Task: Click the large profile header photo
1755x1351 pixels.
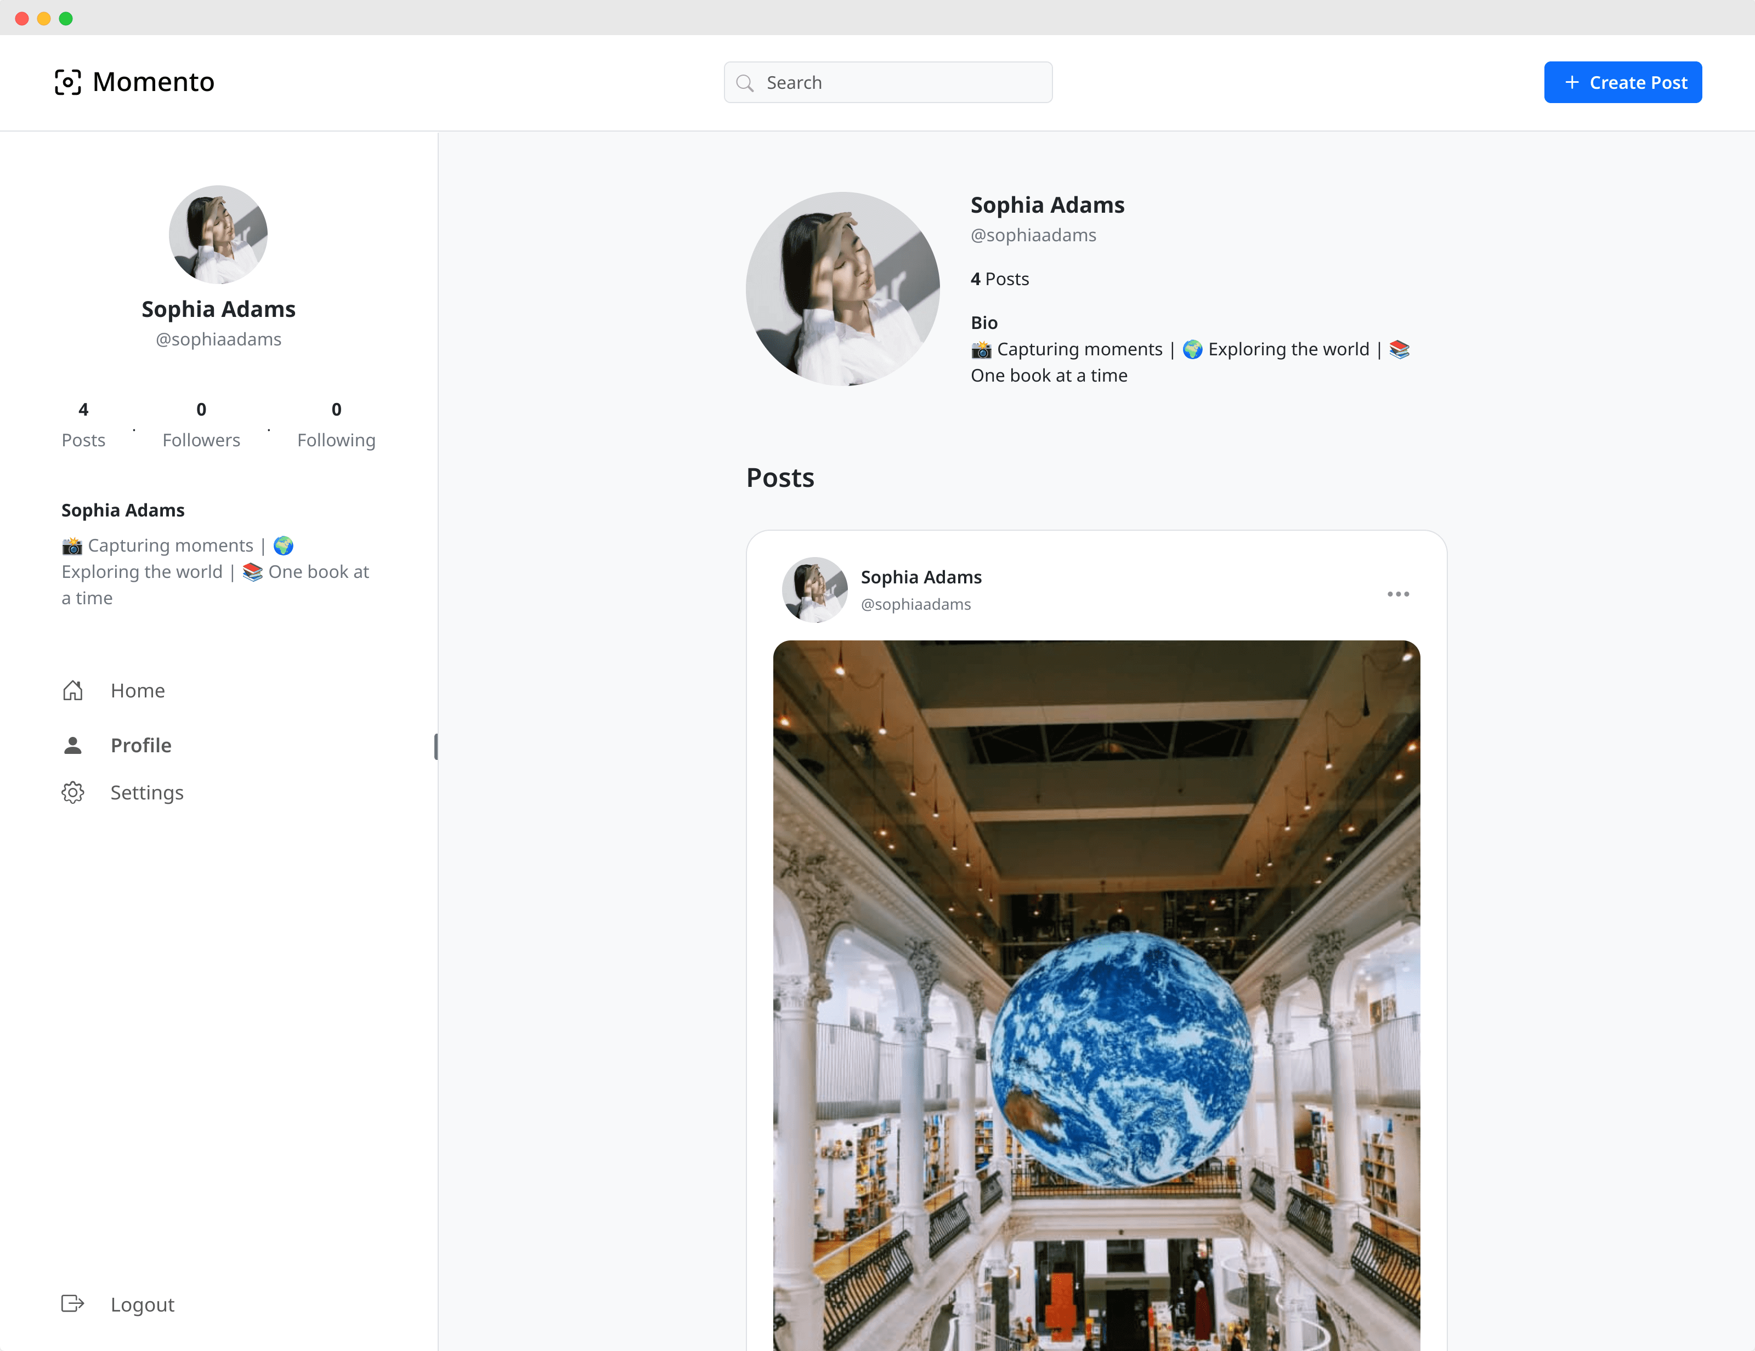Action: (842, 289)
